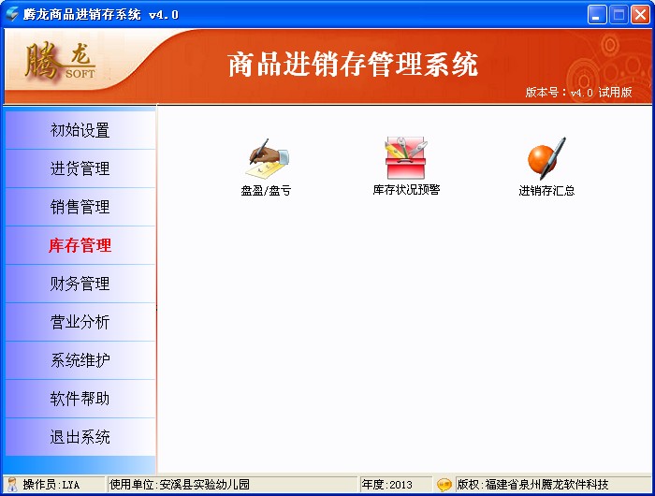Open 软件帮助 section
The height and width of the screenshot is (496, 655).
click(80, 399)
